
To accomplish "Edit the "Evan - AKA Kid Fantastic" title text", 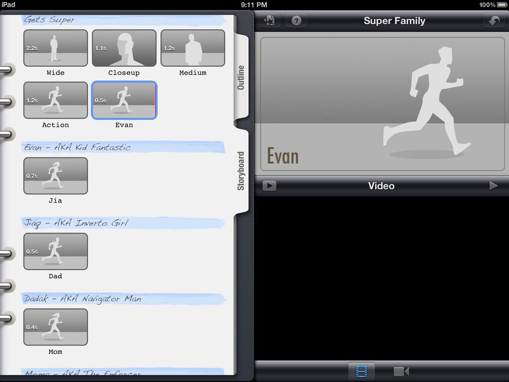I will 78,147.
